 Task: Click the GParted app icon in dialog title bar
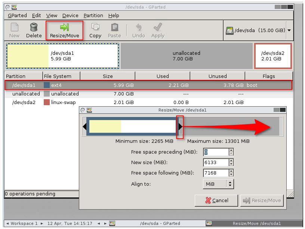pos(89,110)
